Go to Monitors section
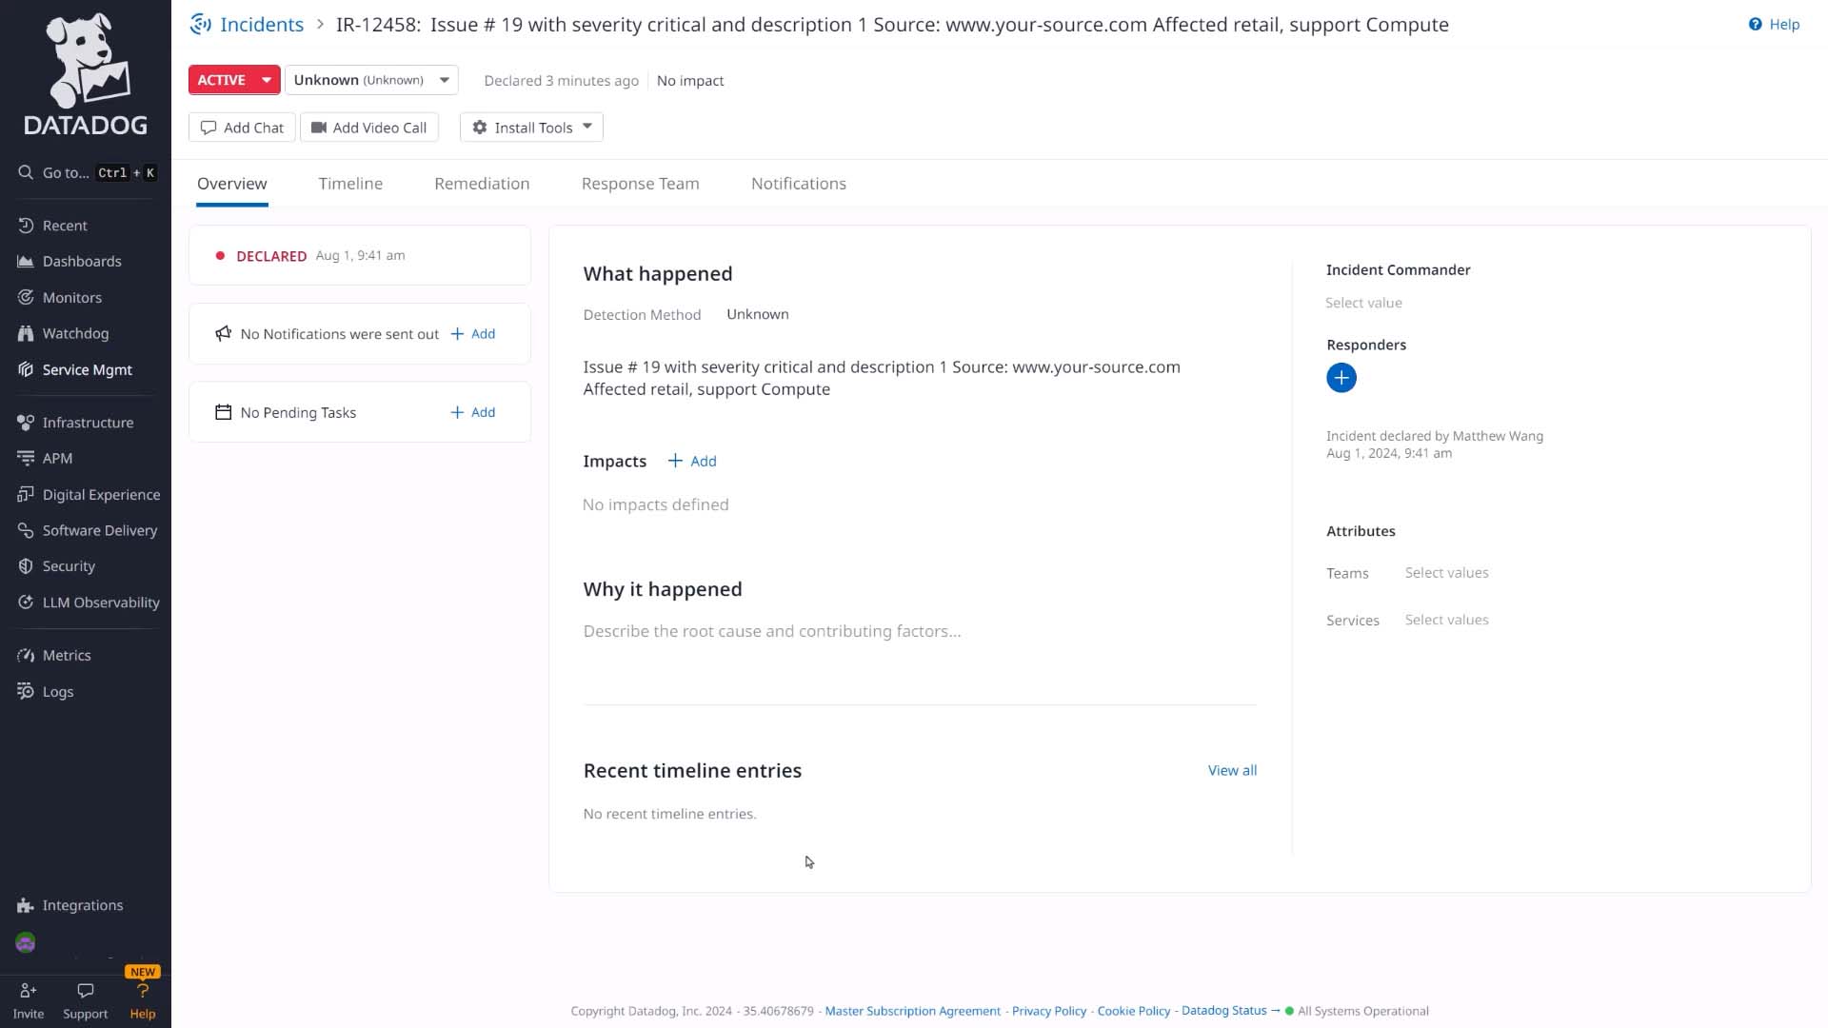Image resolution: width=1828 pixels, height=1028 pixels. [71, 297]
